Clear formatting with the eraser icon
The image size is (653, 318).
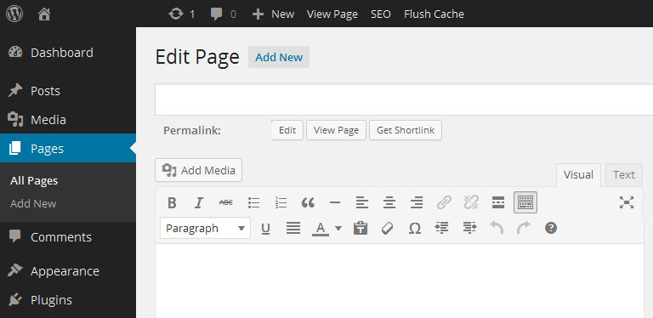pyautogui.click(x=388, y=228)
